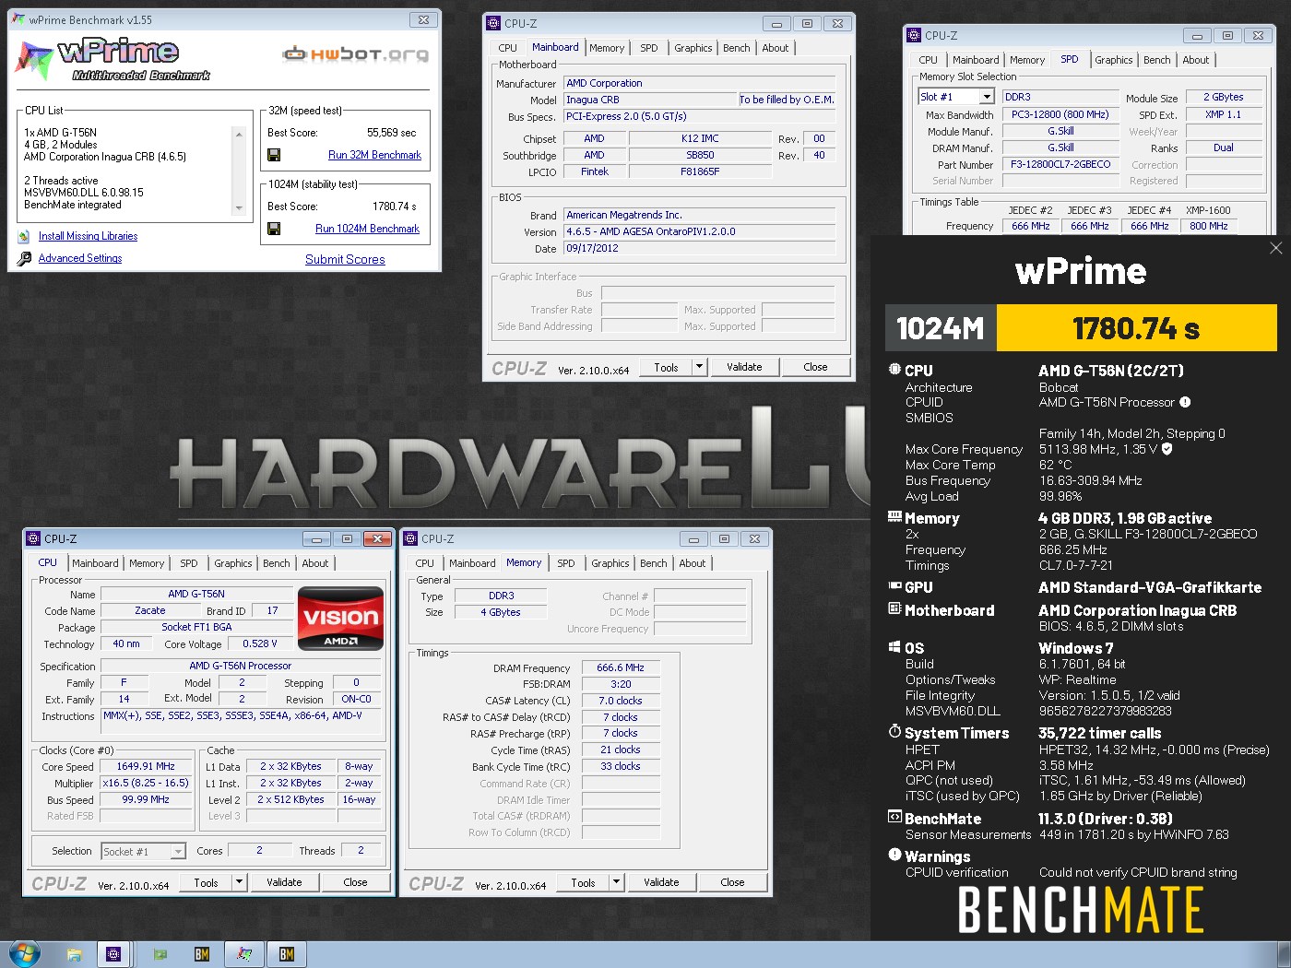
Task: Click the CPU-Z taskbar icon
Action: coord(113,954)
